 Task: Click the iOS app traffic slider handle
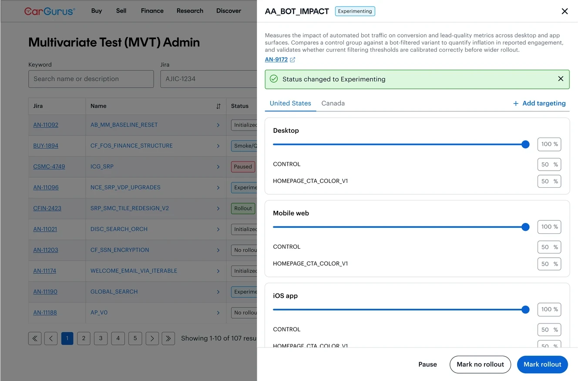pyautogui.click(x=525, y=310)
